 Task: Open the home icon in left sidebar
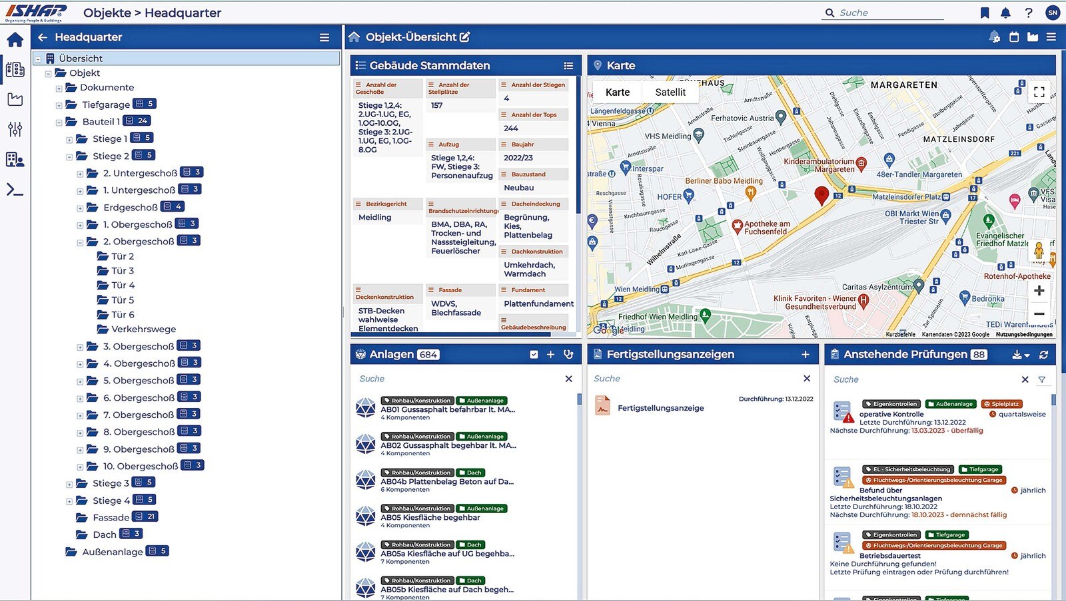click(15, 40)
